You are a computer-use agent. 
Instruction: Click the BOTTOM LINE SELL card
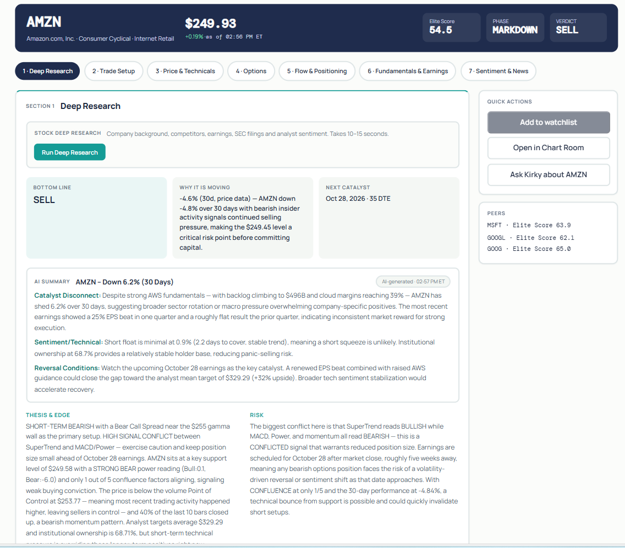pyautogui.click(x=96, y=218)
